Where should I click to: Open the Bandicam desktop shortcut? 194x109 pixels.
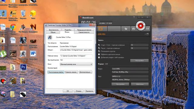click(x=3, y=81)
